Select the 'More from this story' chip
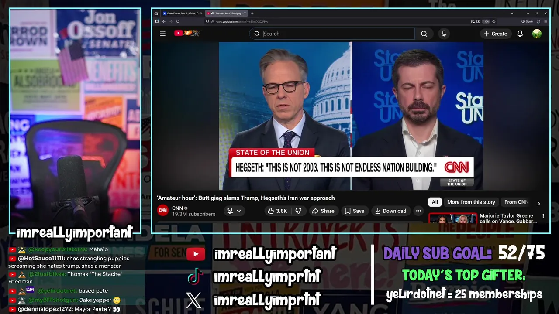The image size is (559, 314). coord(471,202)
